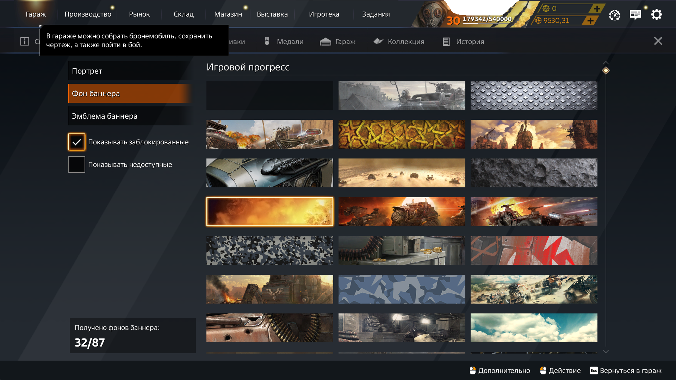Image resolution: width=676 pixels, height=380 pixels.
Task: Open the Гараж main menu tab
Action: tap(36, 14)
